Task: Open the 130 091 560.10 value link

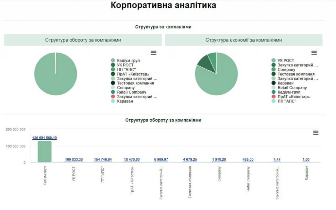Action: [x=45, y=138]
